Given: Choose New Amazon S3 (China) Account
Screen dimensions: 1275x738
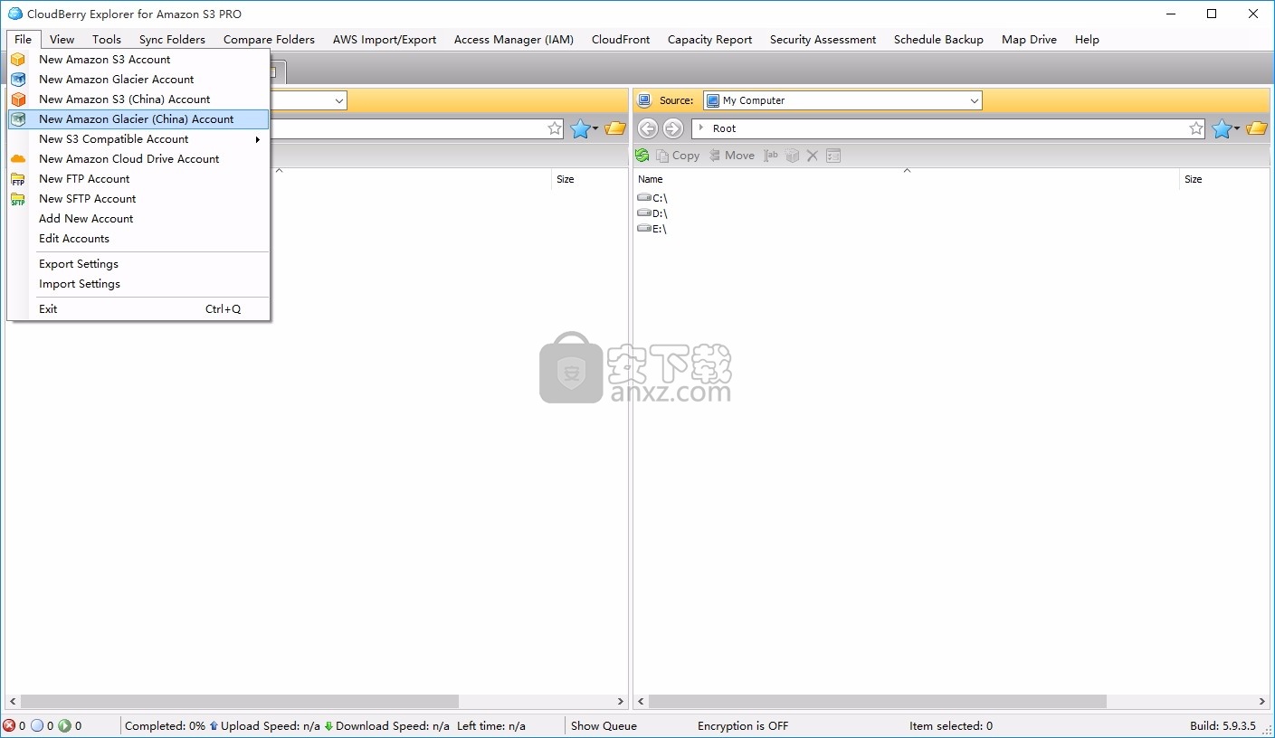Looking at the screenshot, I should [x=138, y=99].
